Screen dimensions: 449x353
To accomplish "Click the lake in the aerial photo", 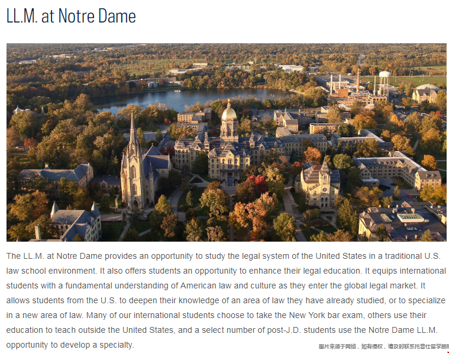I will pyautogui.click(x=189, y=99).
